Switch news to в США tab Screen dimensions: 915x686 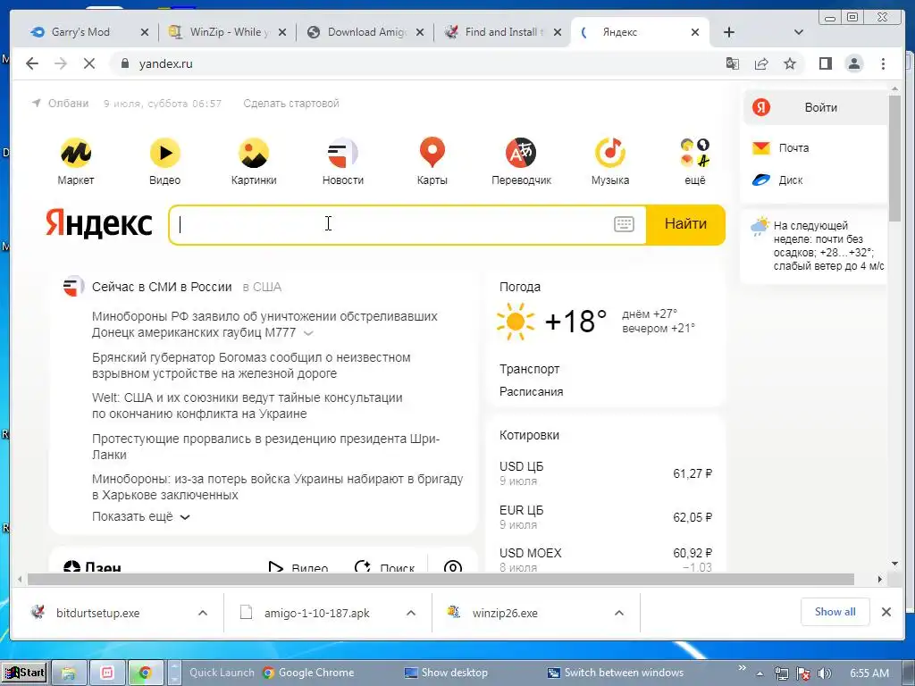(x=262, y=287)
